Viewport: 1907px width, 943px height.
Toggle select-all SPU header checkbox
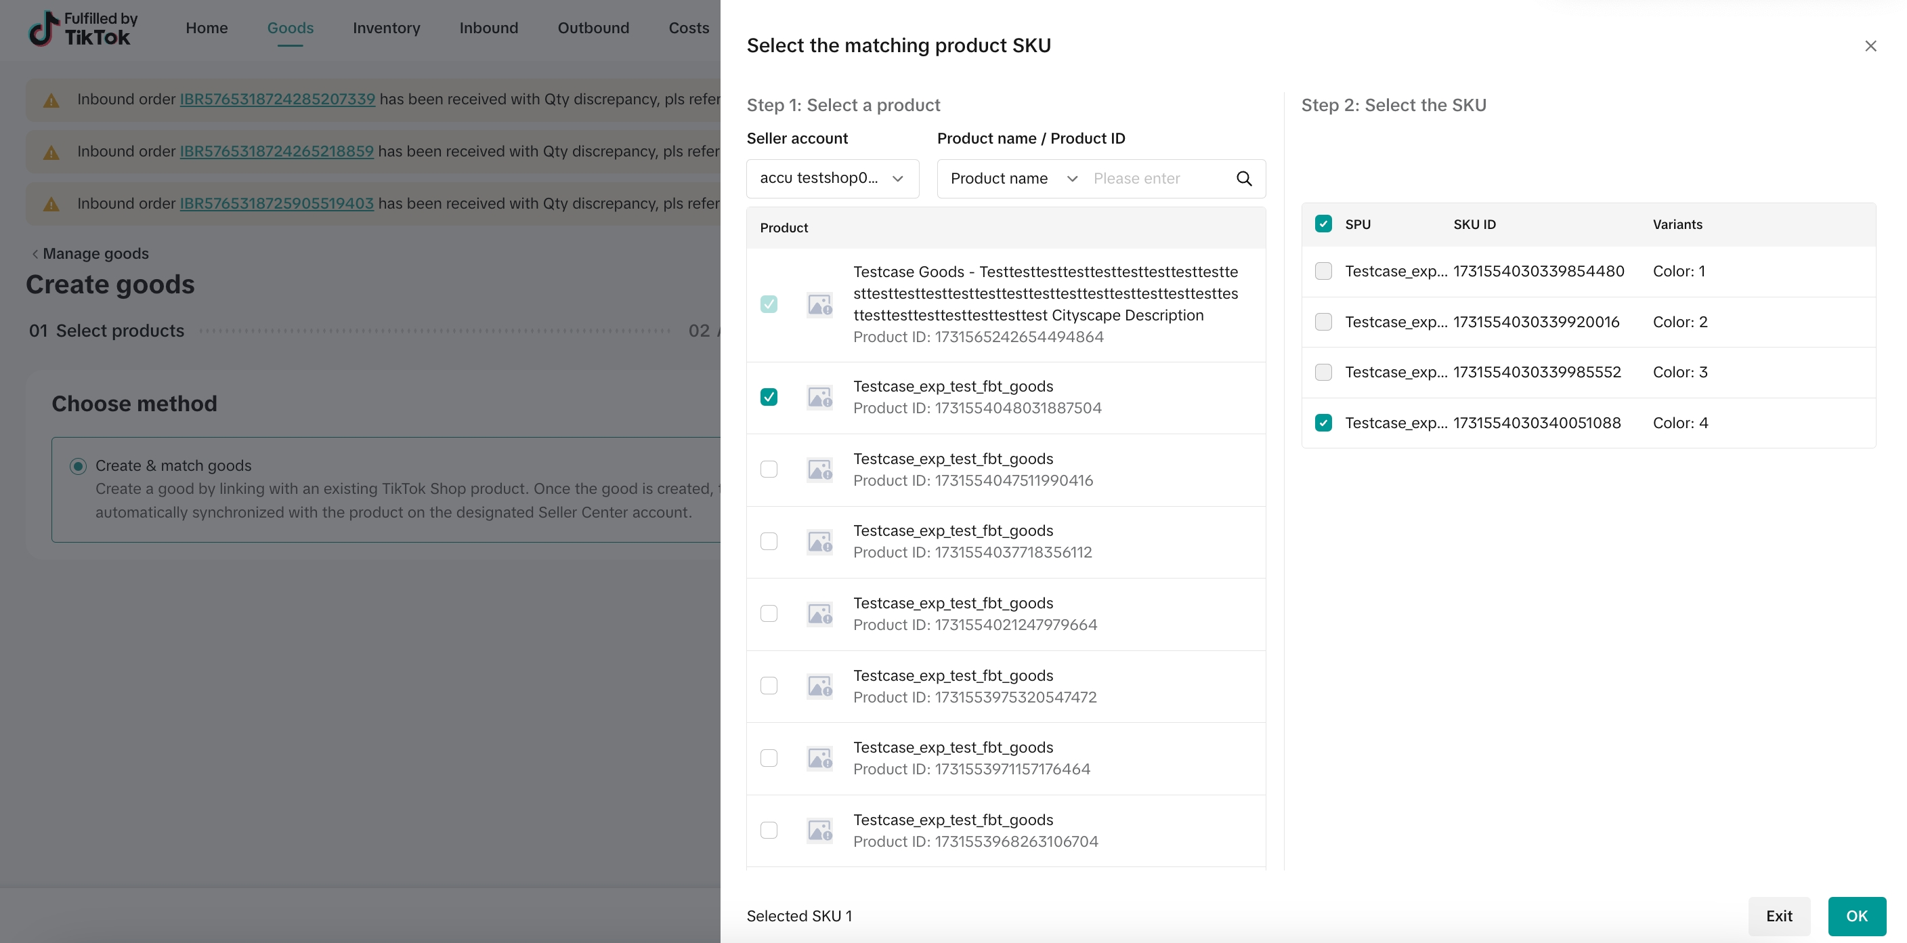tap(1323, 224)
